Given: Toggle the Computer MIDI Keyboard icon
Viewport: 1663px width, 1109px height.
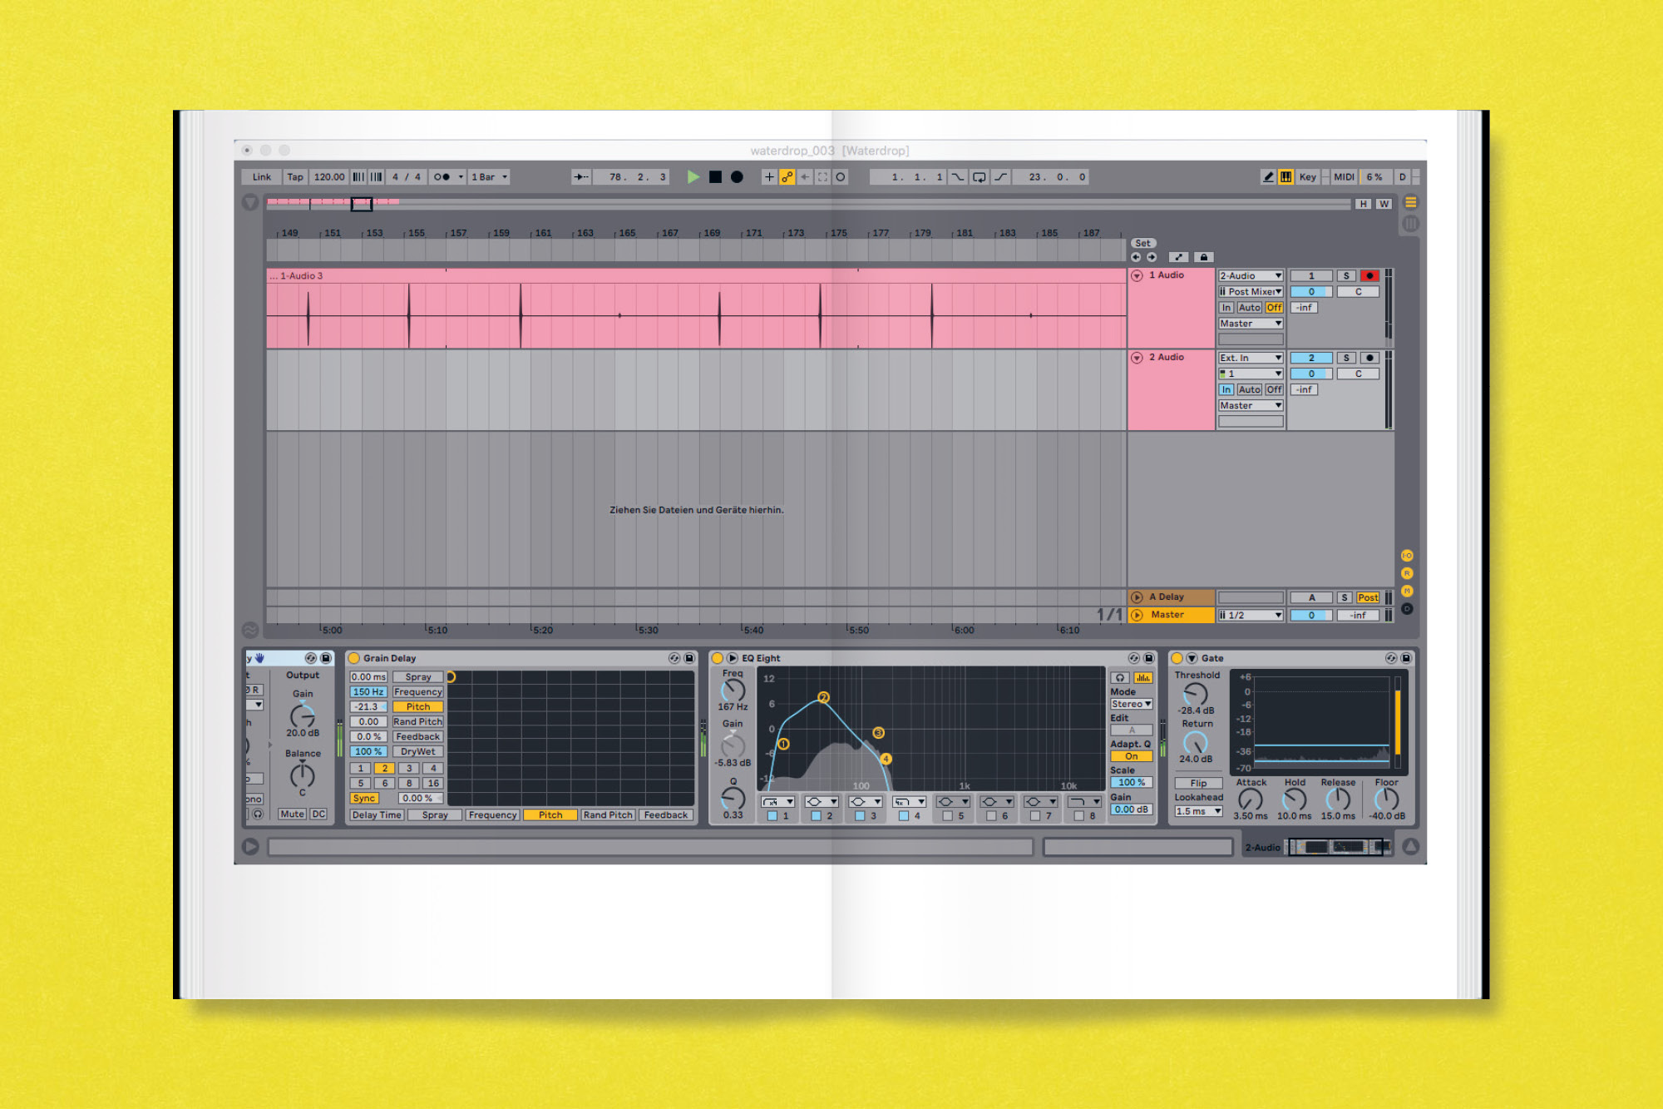Looking at the screenshot, I should click(1285, 176).
